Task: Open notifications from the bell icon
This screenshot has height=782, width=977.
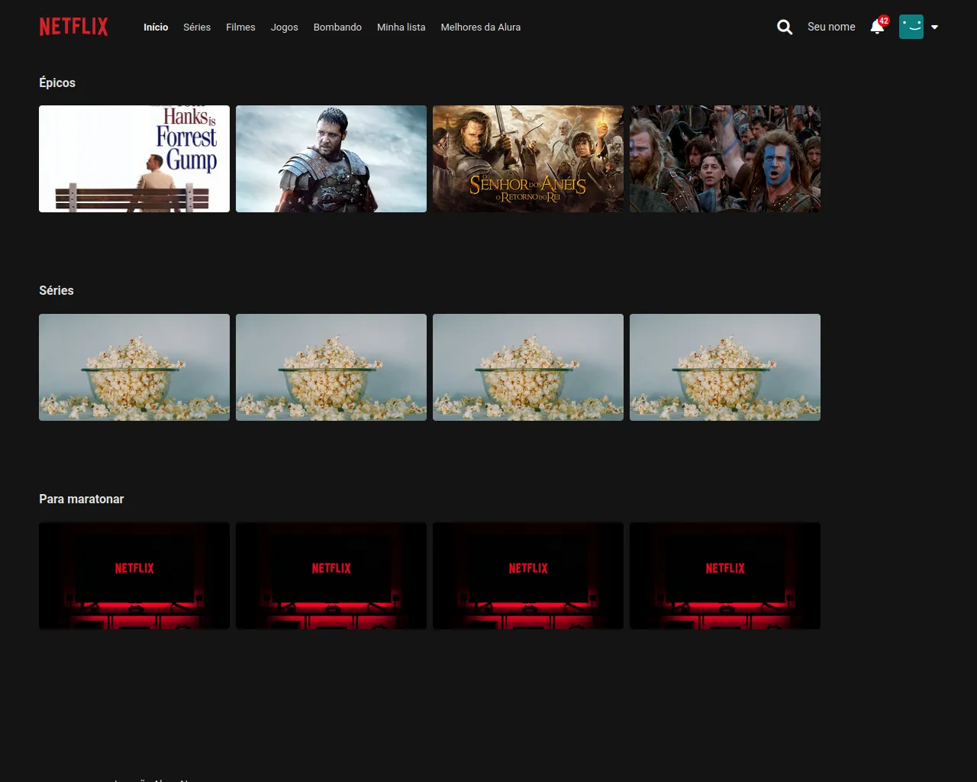Action: (878, 27)
